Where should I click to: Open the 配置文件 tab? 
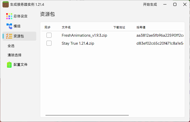point(20,65)
